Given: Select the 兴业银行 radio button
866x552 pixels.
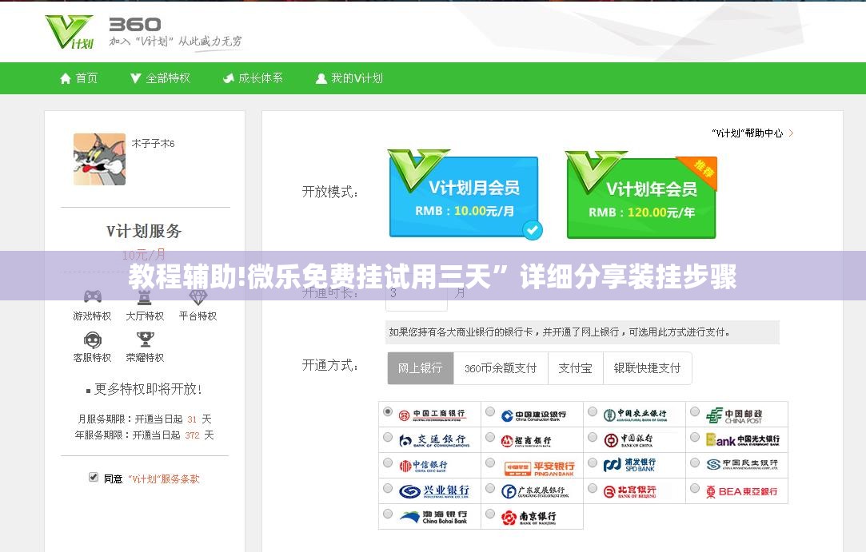Looking at the screenshot, I should coord(388,488).
